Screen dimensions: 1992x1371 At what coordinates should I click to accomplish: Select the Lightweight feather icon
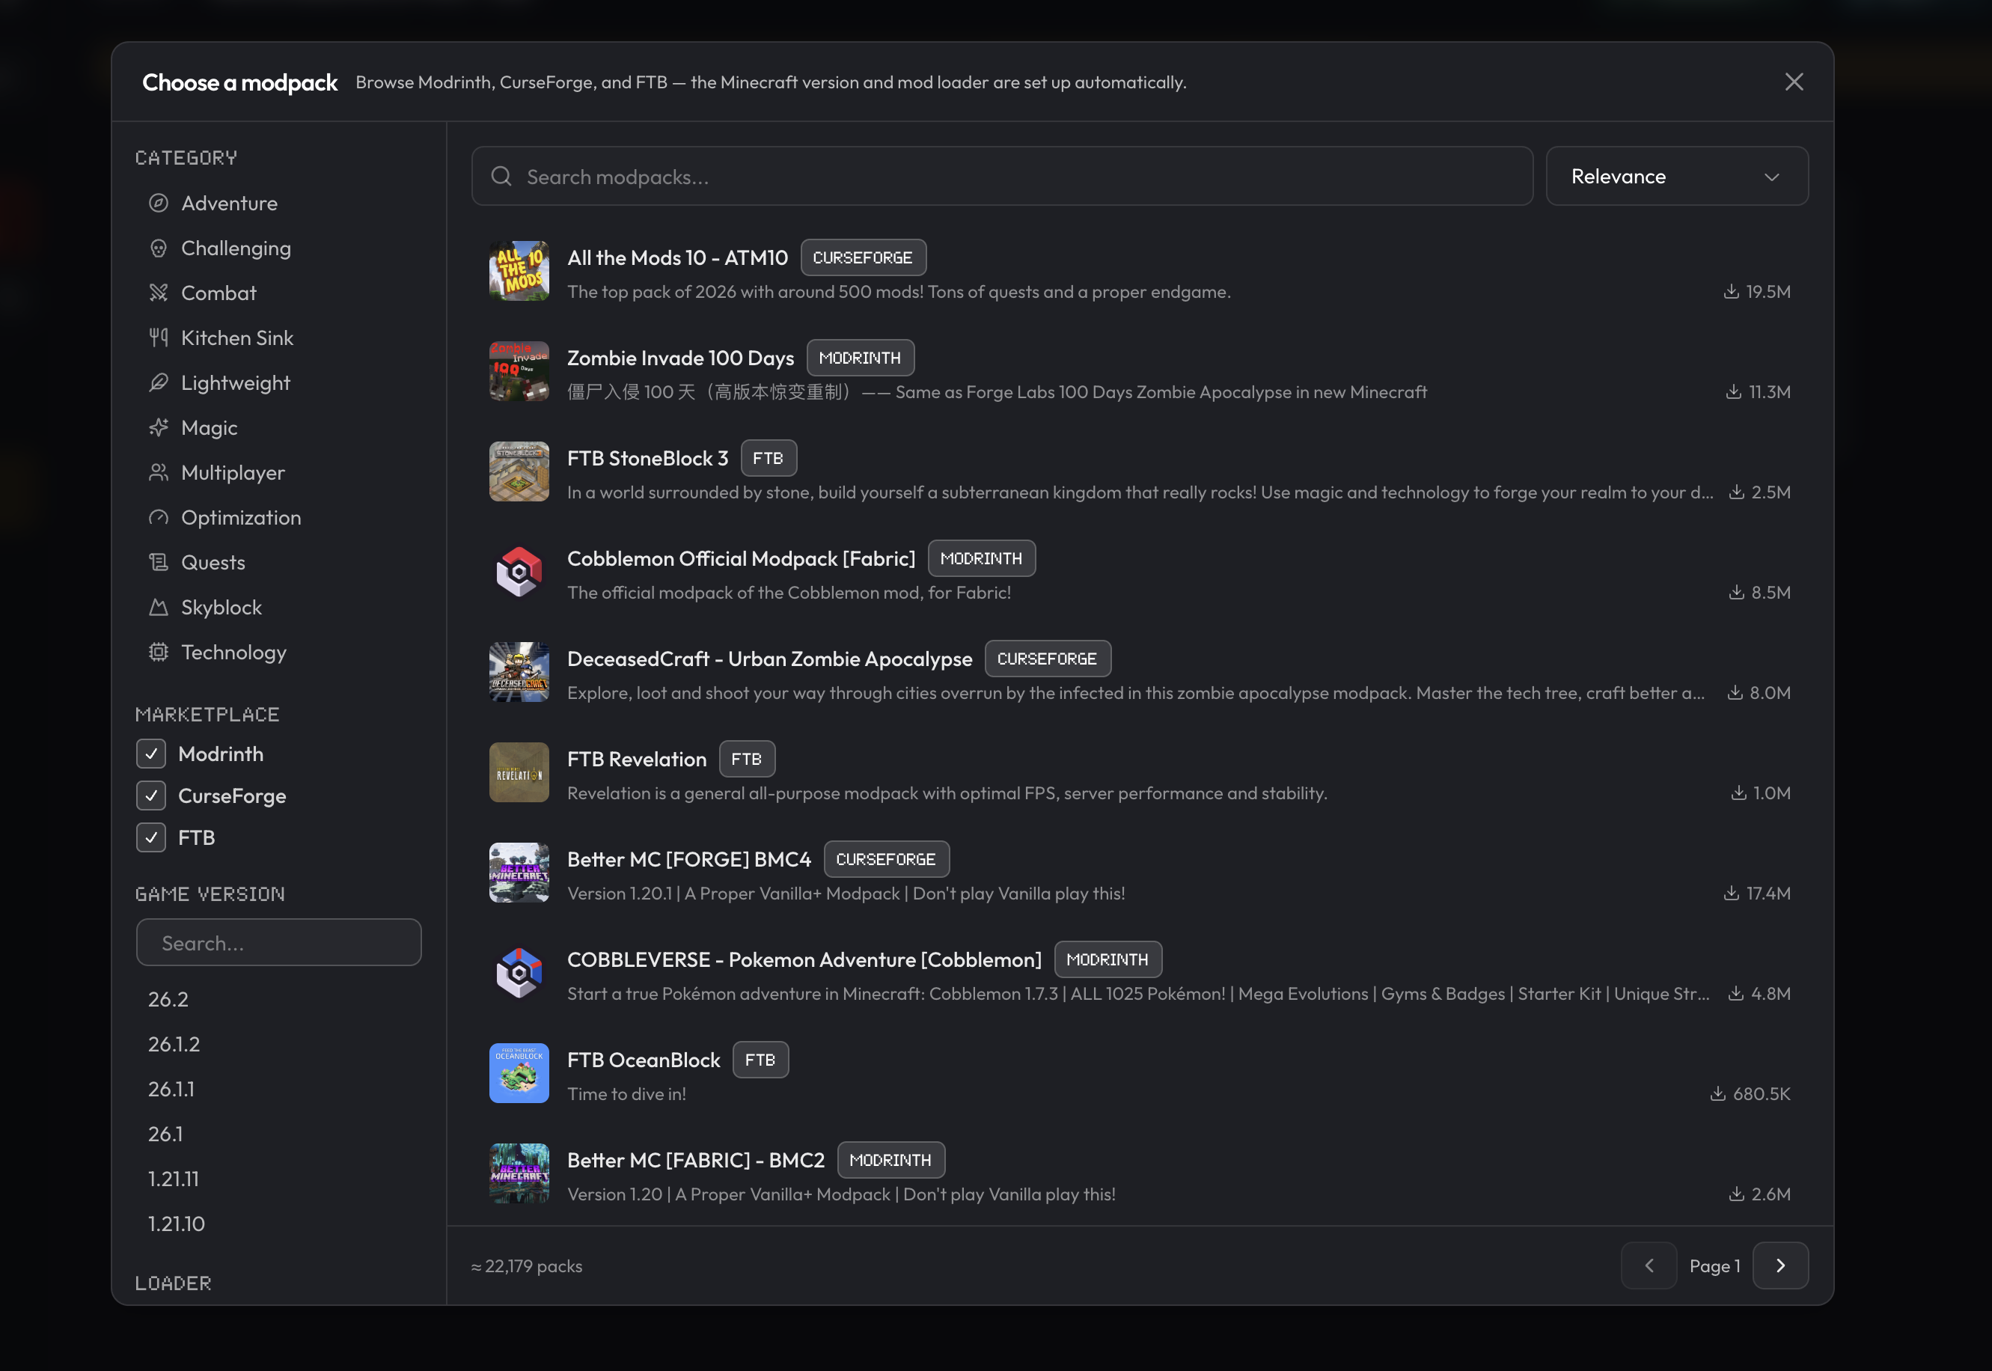[158, 383]
